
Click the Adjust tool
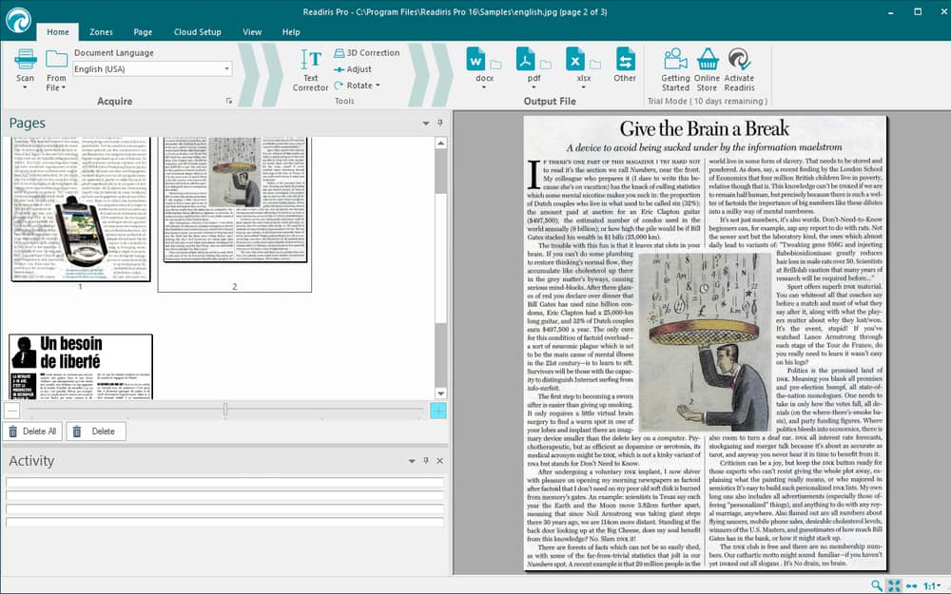[x=353, y=69]
